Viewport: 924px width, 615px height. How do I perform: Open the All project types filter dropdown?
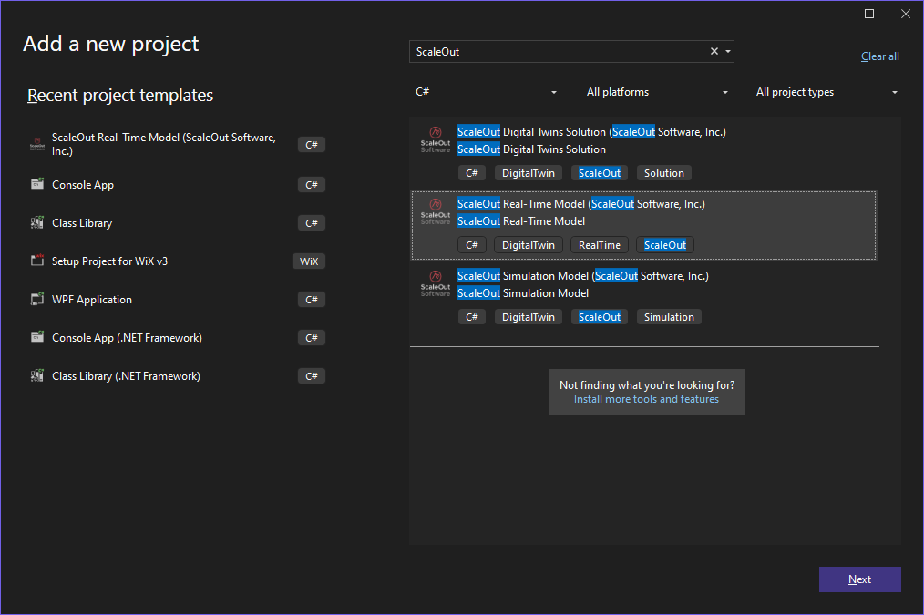pyautogui.click(x=826, y=92)
